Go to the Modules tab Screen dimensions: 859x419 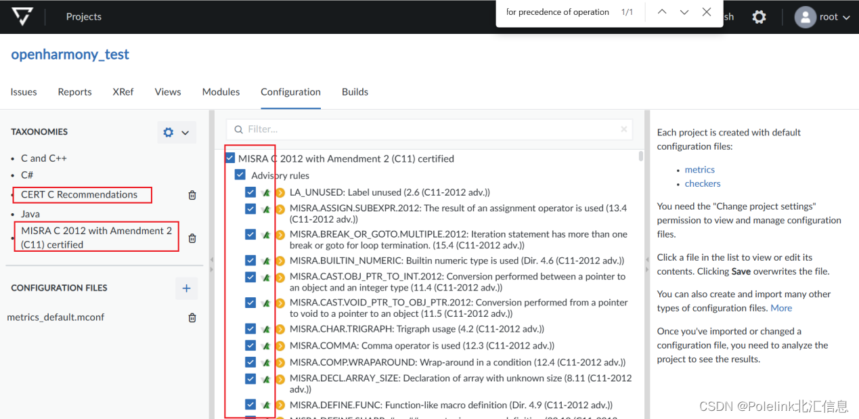click(221, 92)
